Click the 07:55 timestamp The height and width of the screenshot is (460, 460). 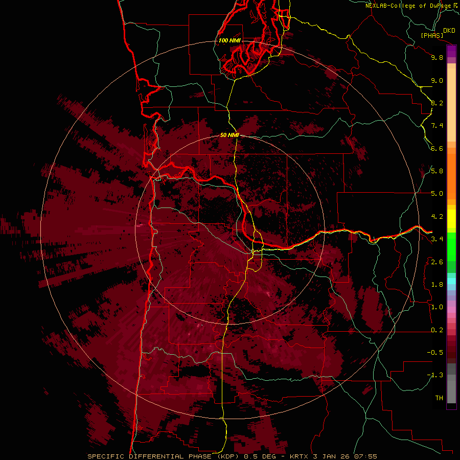(x=365, y=456)
